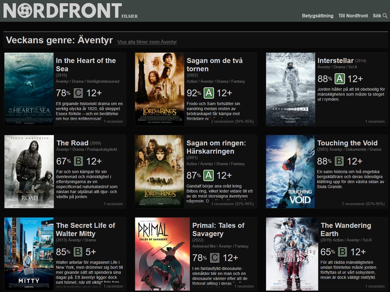Click '1 recension' under In the Heart of the Sea
This screenshot has height=292, width=390.
(113, 121)
